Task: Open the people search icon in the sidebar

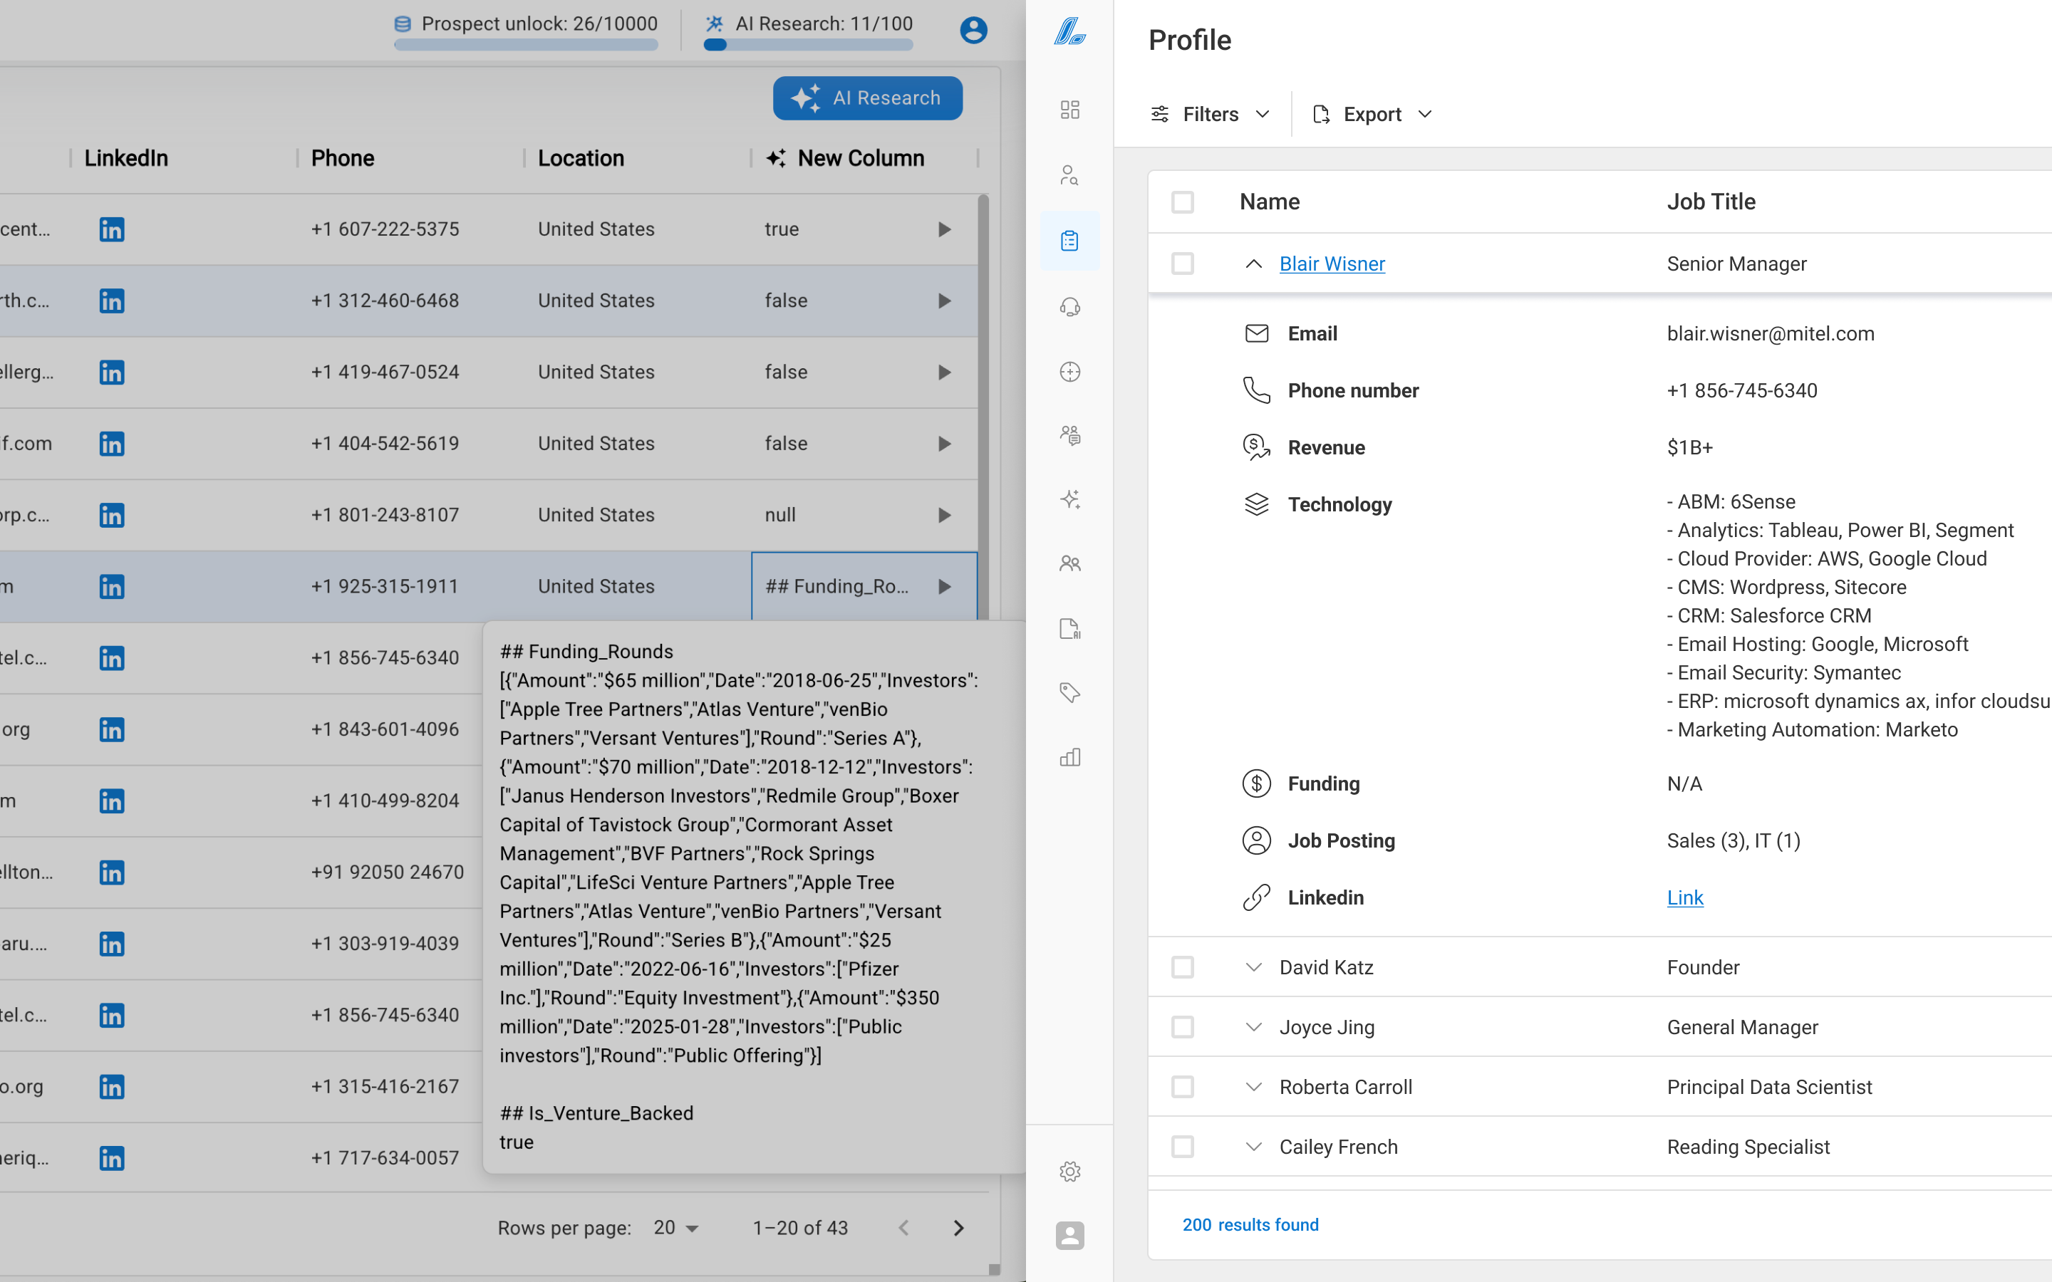Action: [1069, 175]
